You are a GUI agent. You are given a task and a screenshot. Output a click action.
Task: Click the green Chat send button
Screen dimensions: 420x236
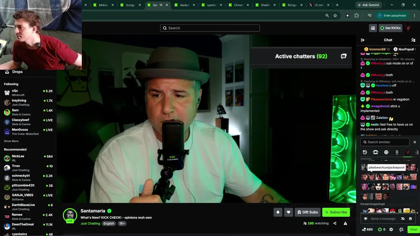coord(413,229)
